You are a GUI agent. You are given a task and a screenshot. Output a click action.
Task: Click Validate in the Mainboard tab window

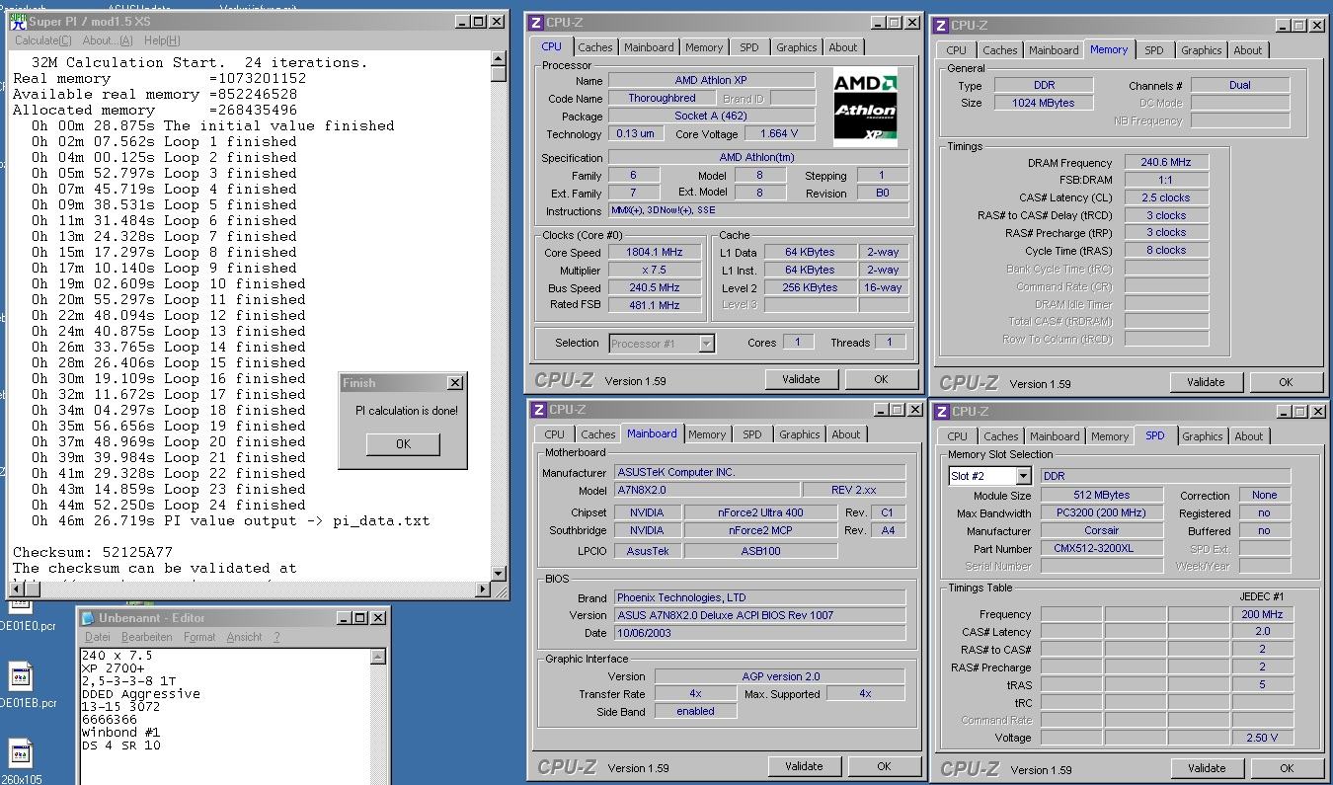(x=804, y=766)
